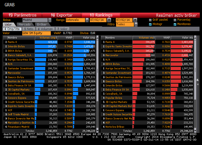Image resolution: width=202 pixels, height=145 pixels.
Task: Enable the Gráf pastel checkbox
Action: coord(150,20)
